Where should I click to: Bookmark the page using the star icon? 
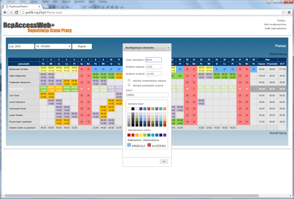point(283,12)
